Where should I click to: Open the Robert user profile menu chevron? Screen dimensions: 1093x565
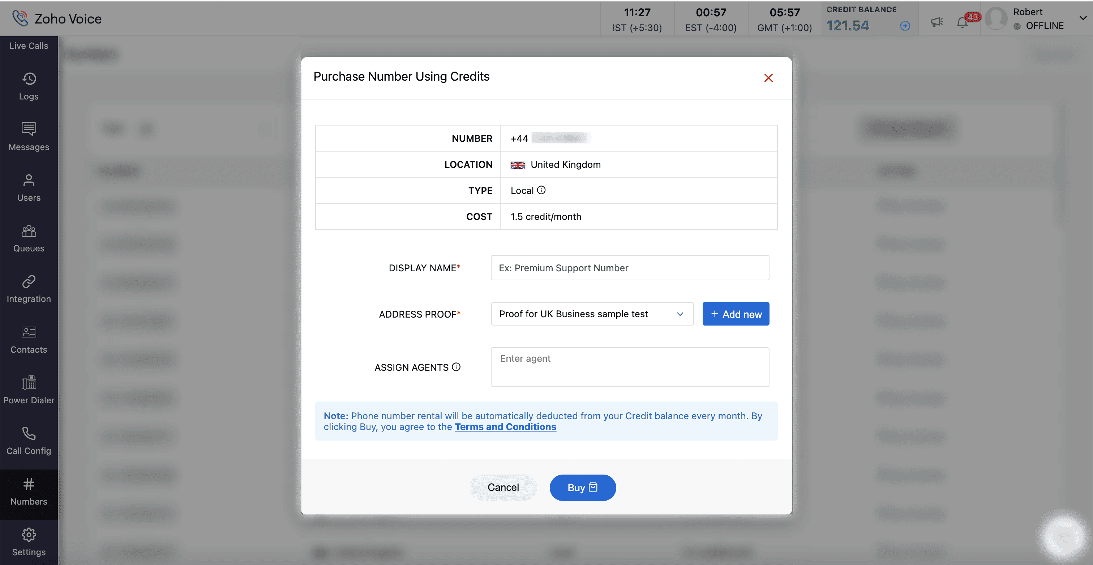(1083, 18)
